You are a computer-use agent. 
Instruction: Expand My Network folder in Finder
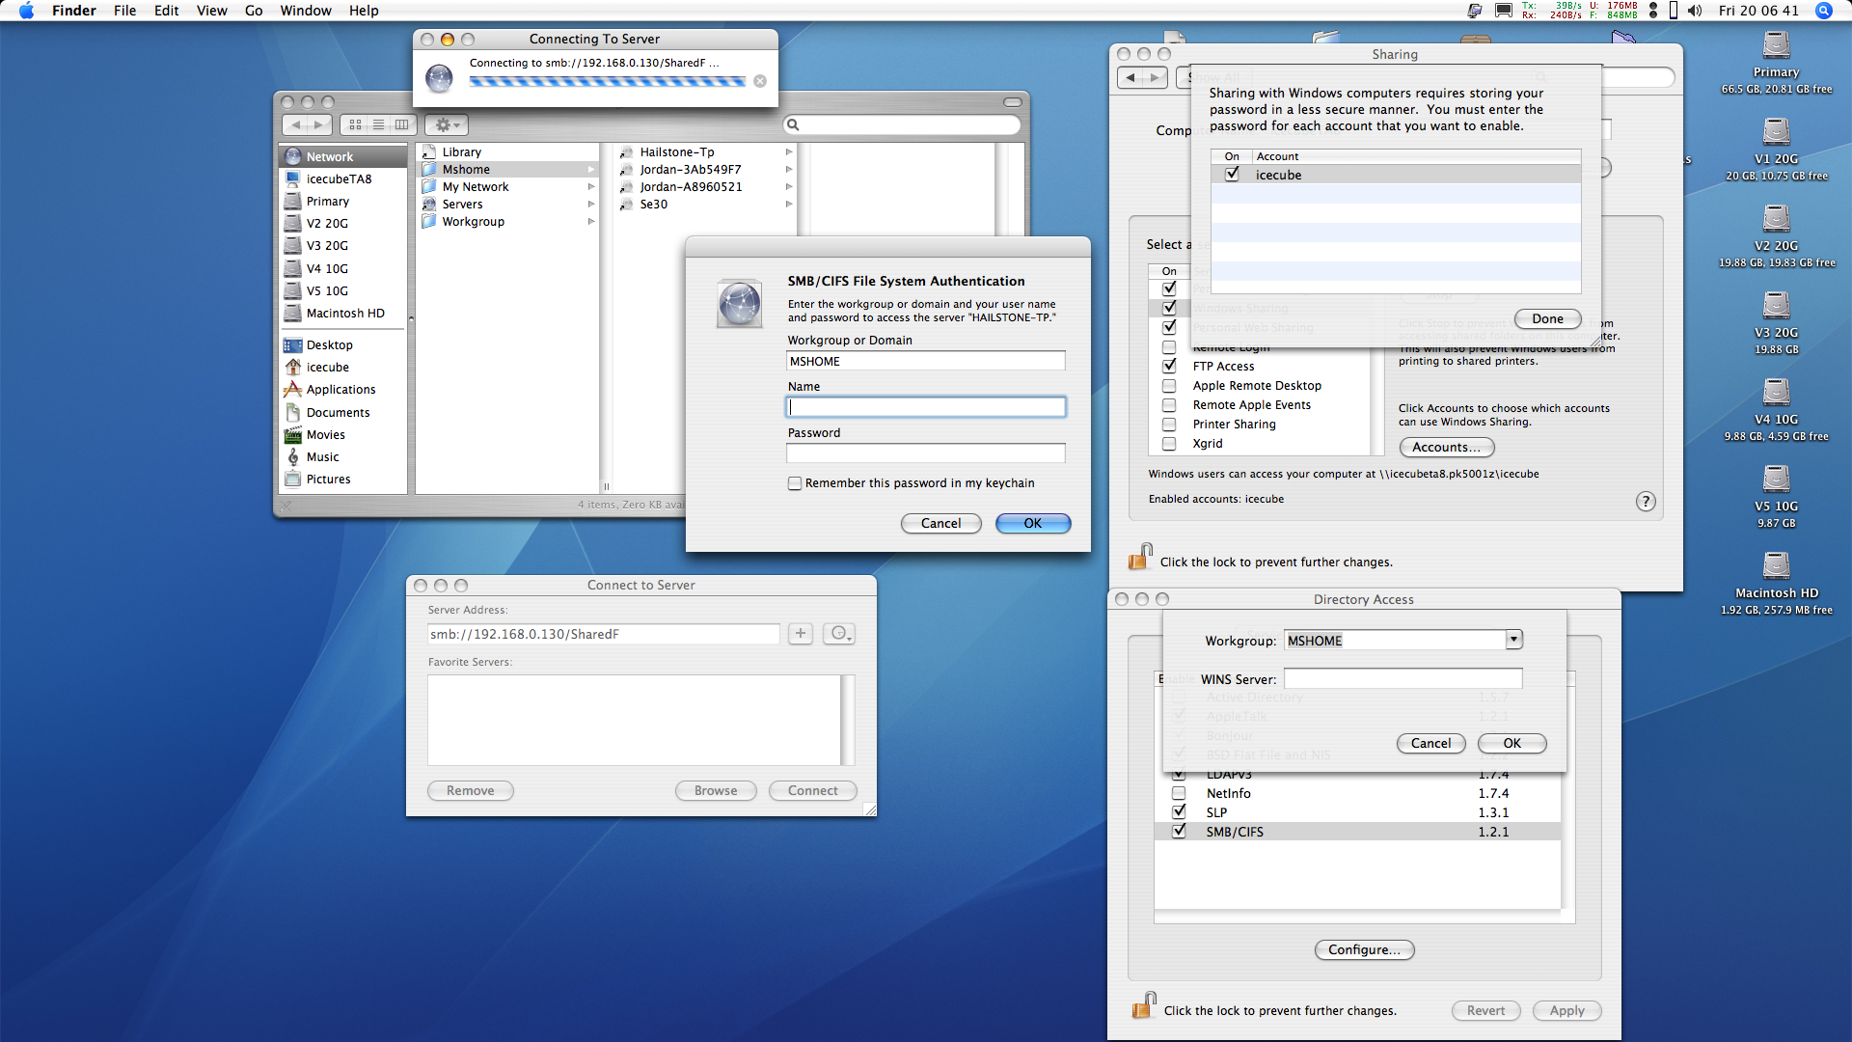591,187
